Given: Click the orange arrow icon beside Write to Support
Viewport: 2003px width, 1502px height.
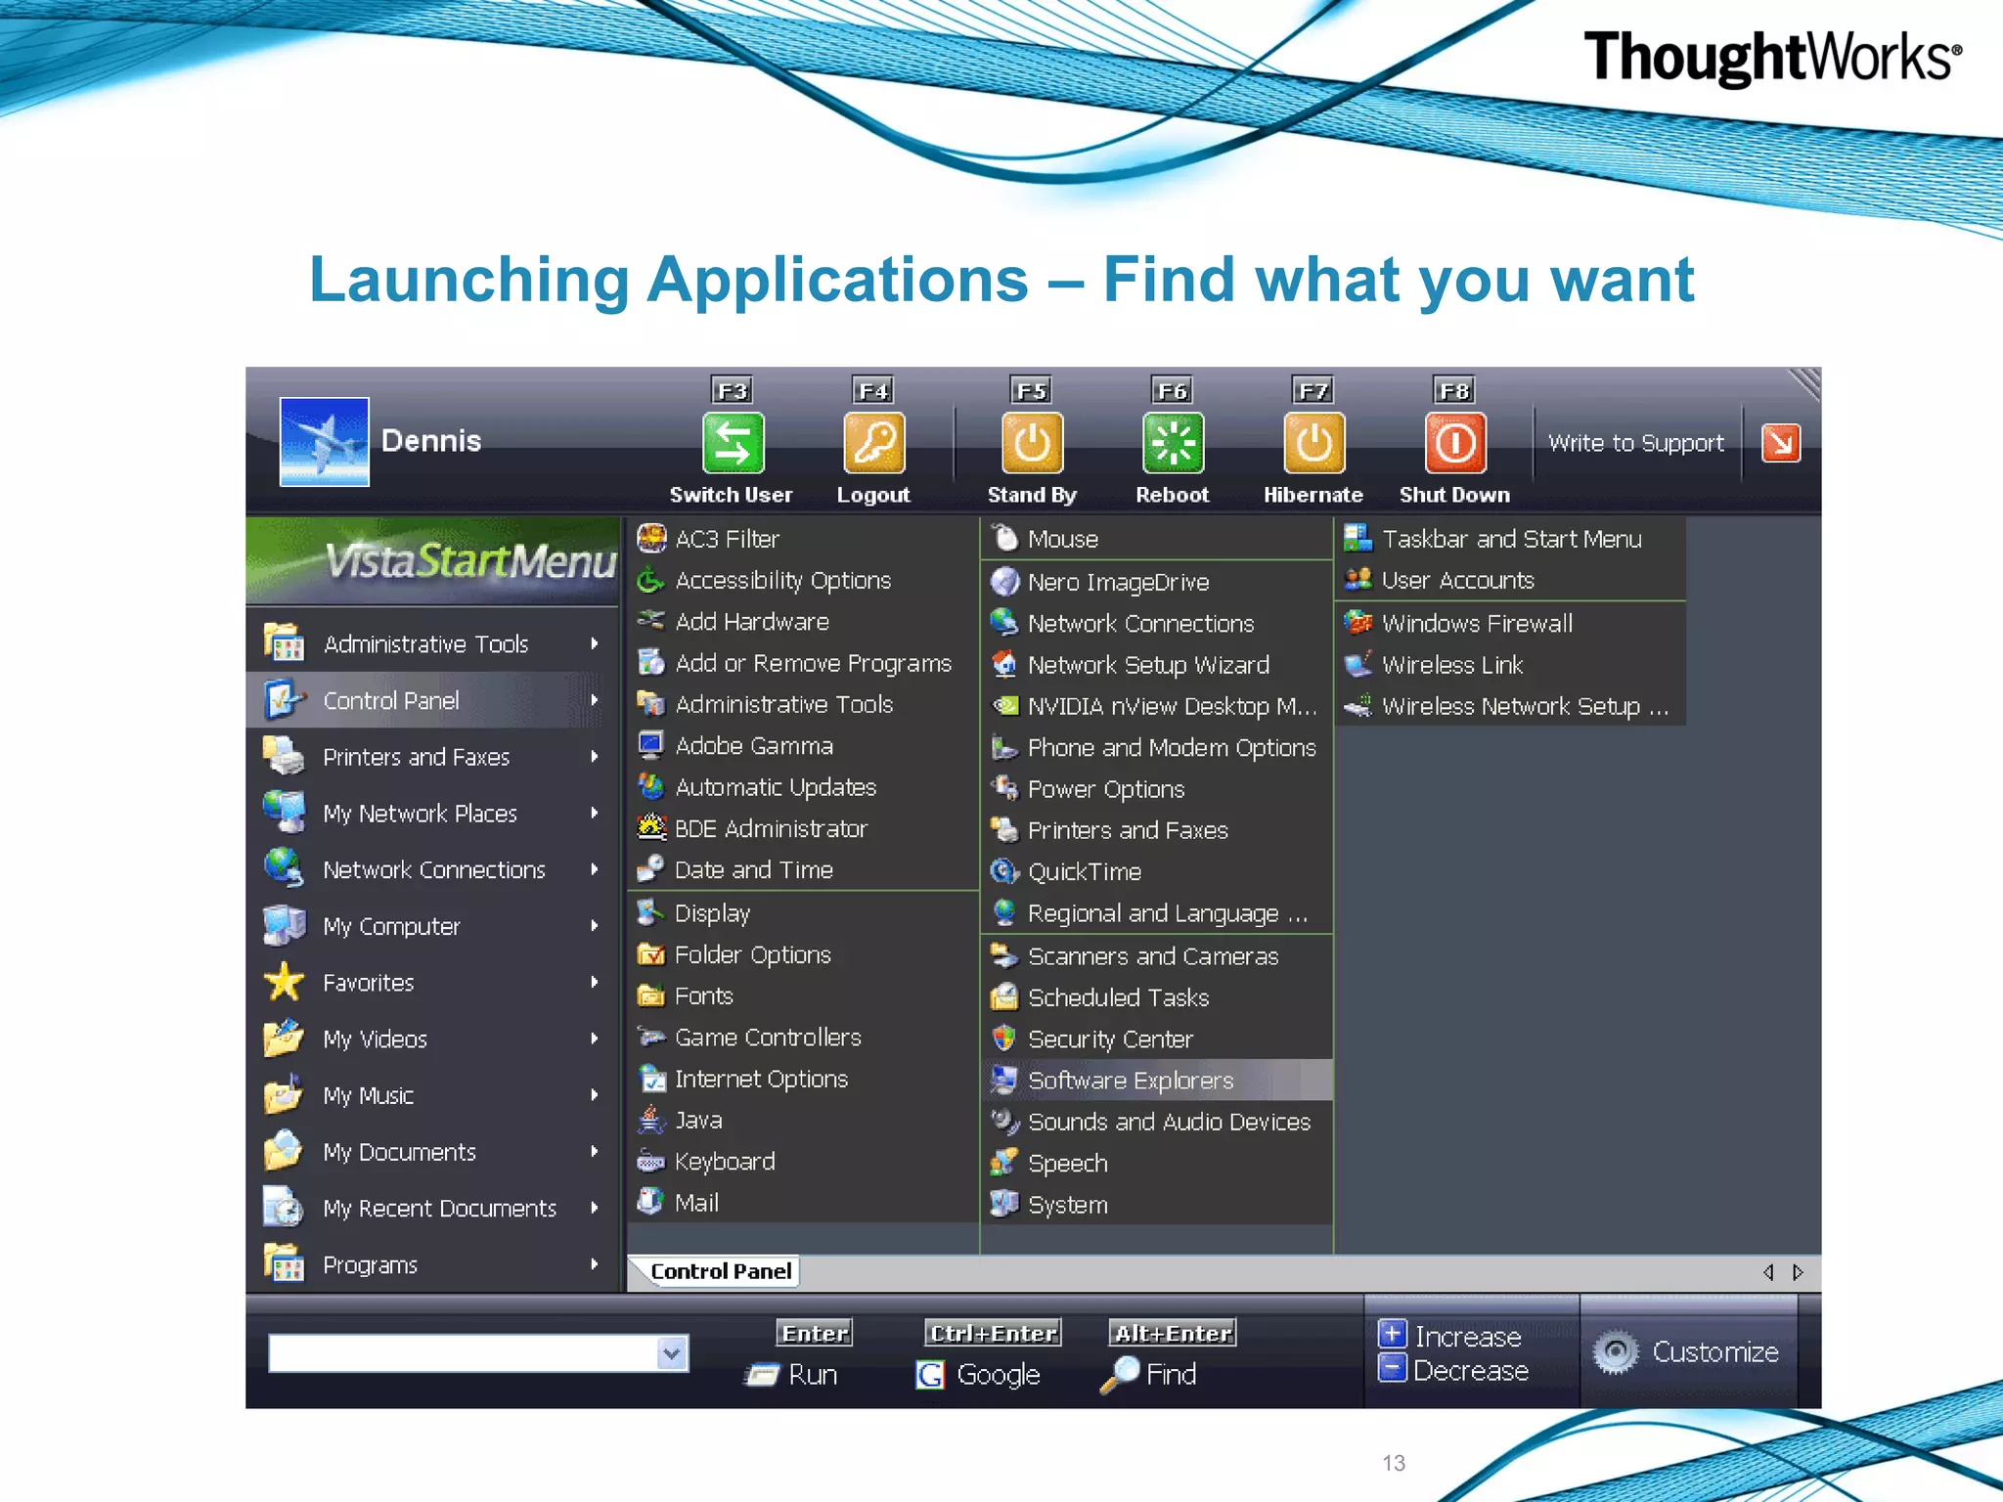Looking at the screenshot, I should coord(1780,443).
